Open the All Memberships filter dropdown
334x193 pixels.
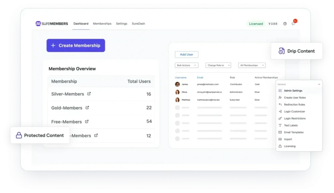[252, 65]
